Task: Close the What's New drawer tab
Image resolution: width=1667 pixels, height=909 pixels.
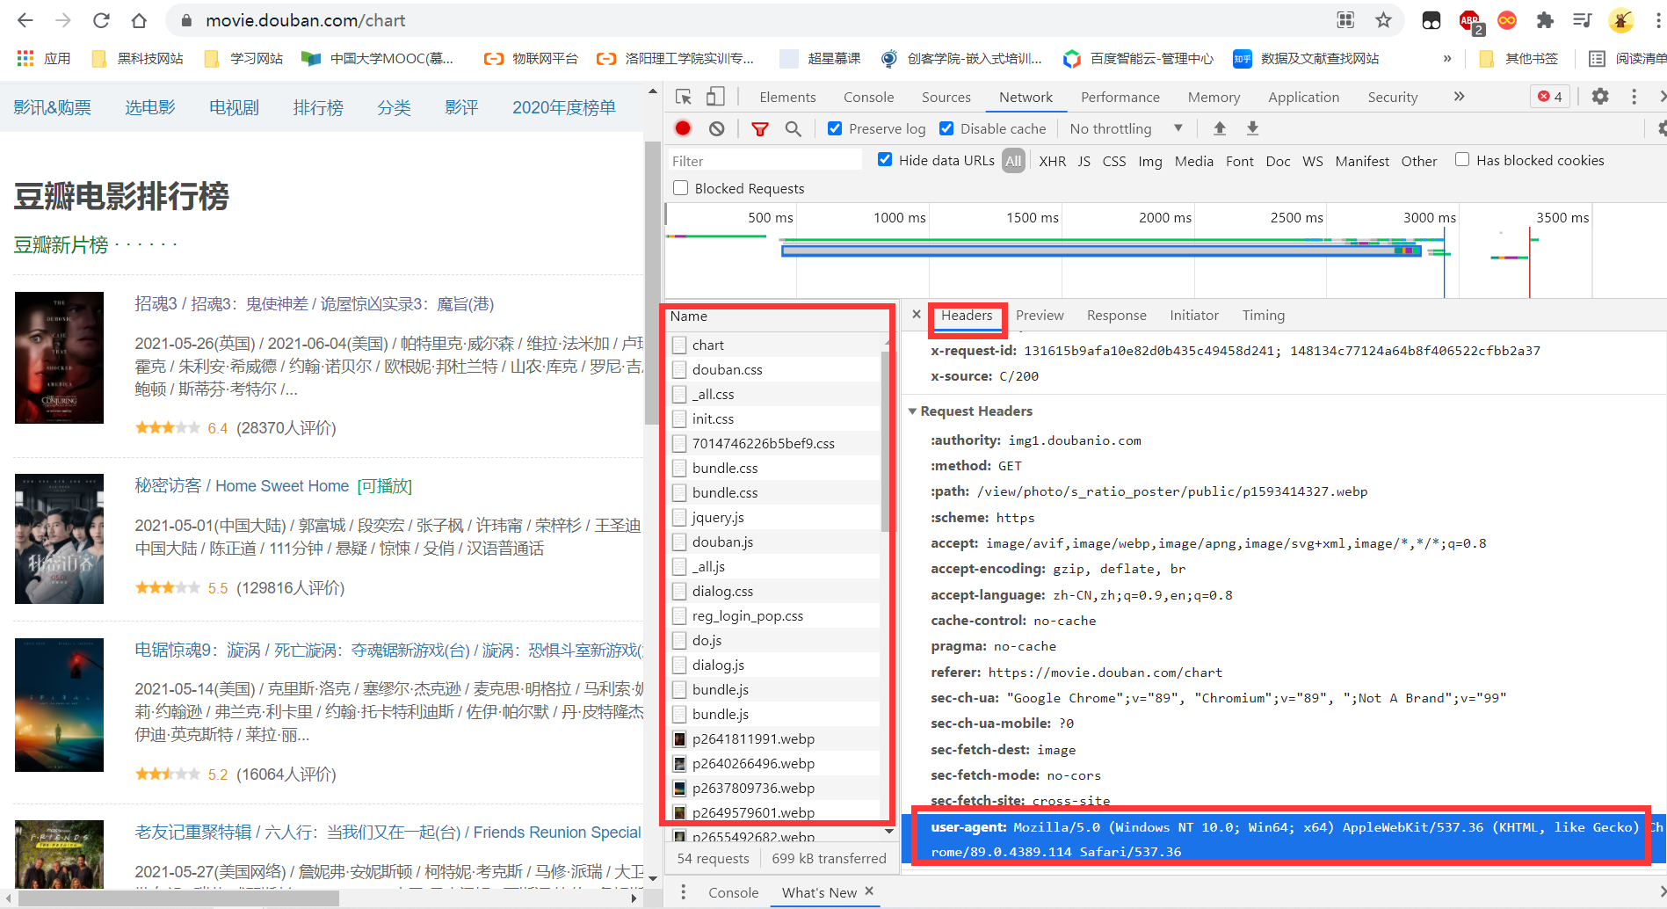Action: (x=869, y=891)
